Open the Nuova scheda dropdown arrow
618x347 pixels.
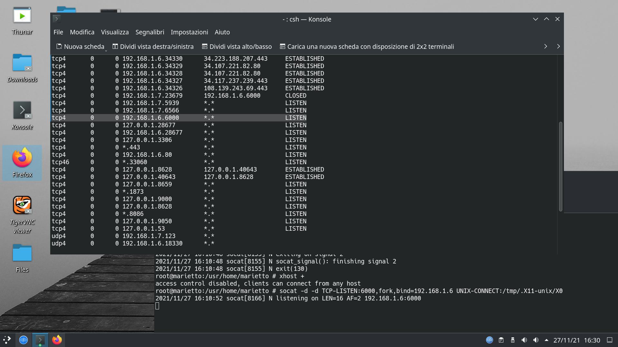106,50
